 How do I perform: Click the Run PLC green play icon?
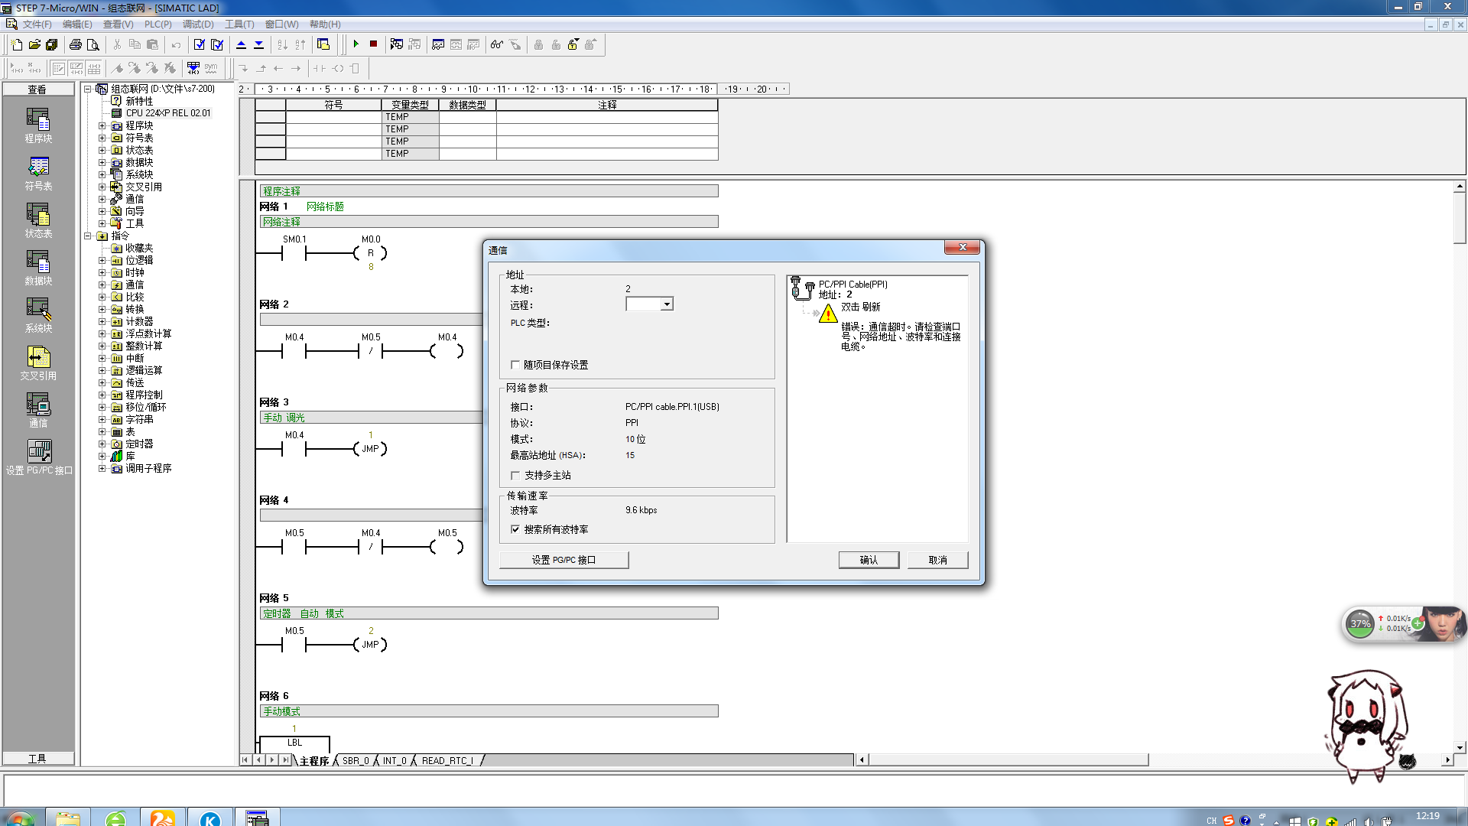[356, 44]
